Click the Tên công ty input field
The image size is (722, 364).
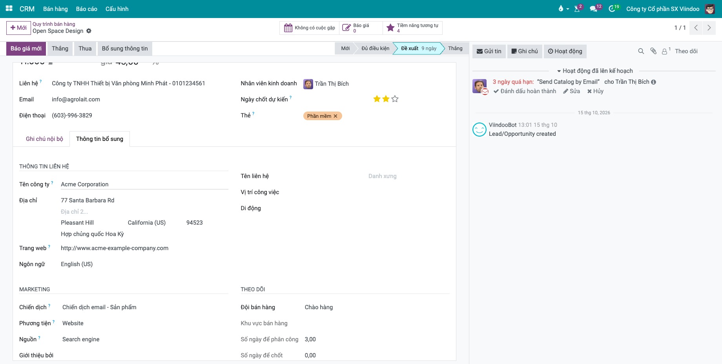(x=144, y=184)
